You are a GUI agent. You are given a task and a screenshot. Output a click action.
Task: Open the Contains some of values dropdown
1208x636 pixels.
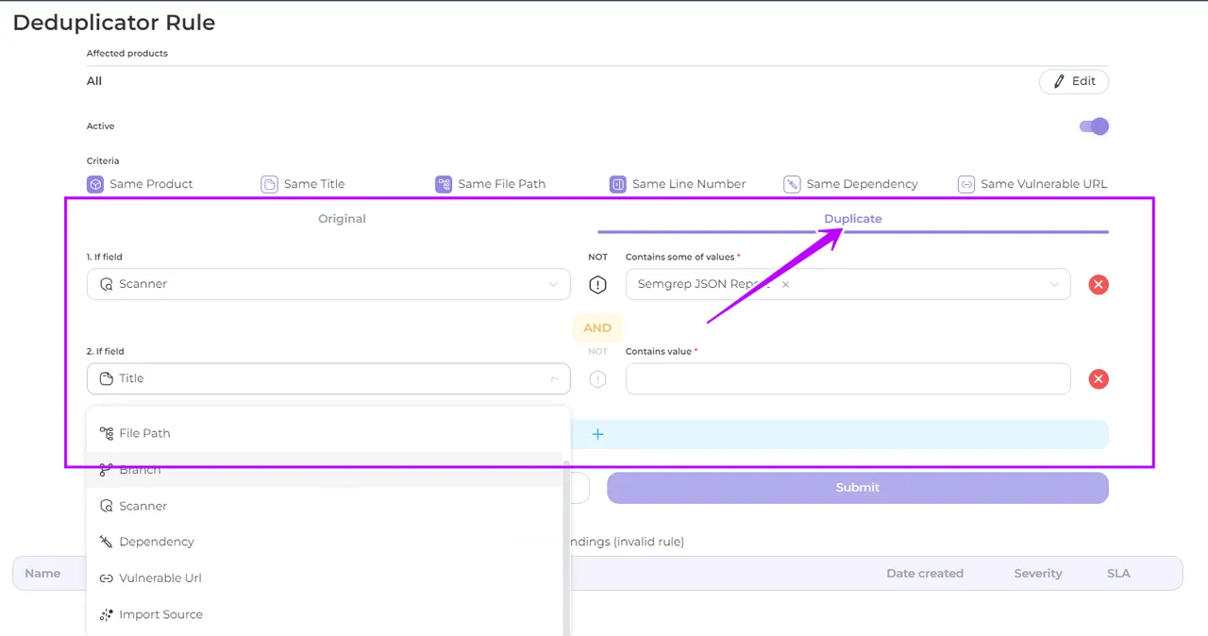[1053, 284]
